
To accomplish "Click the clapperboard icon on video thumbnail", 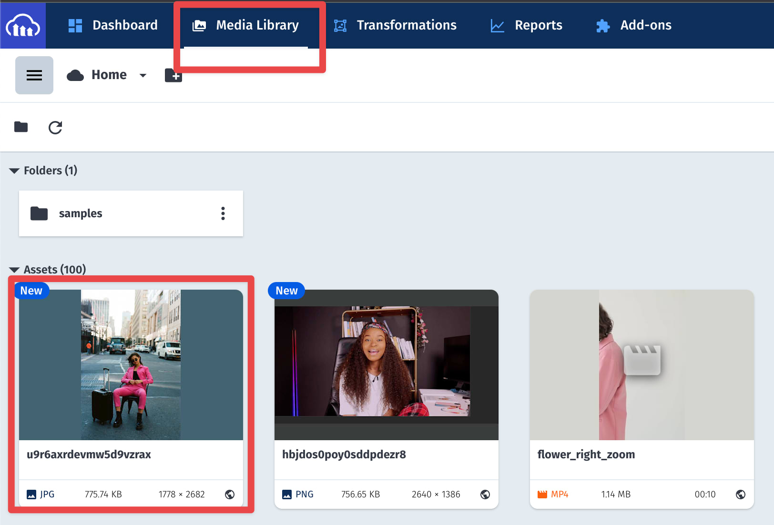I will [642, 360].
